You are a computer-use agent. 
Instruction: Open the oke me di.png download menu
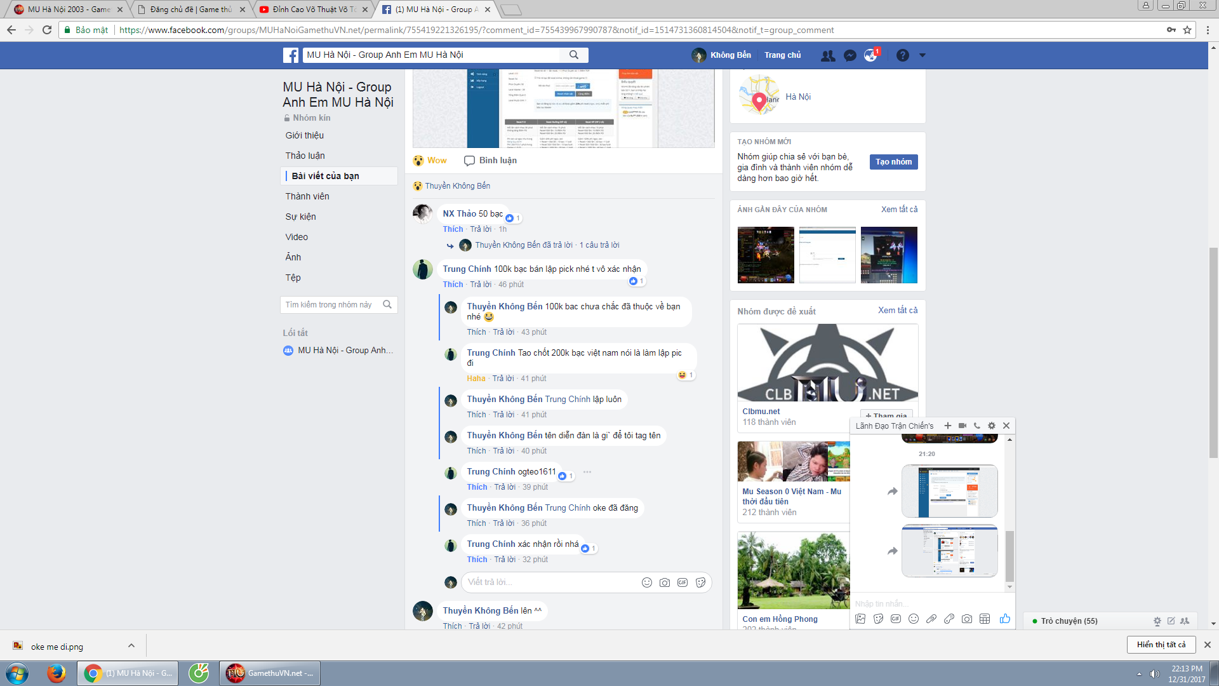(131, 646)
